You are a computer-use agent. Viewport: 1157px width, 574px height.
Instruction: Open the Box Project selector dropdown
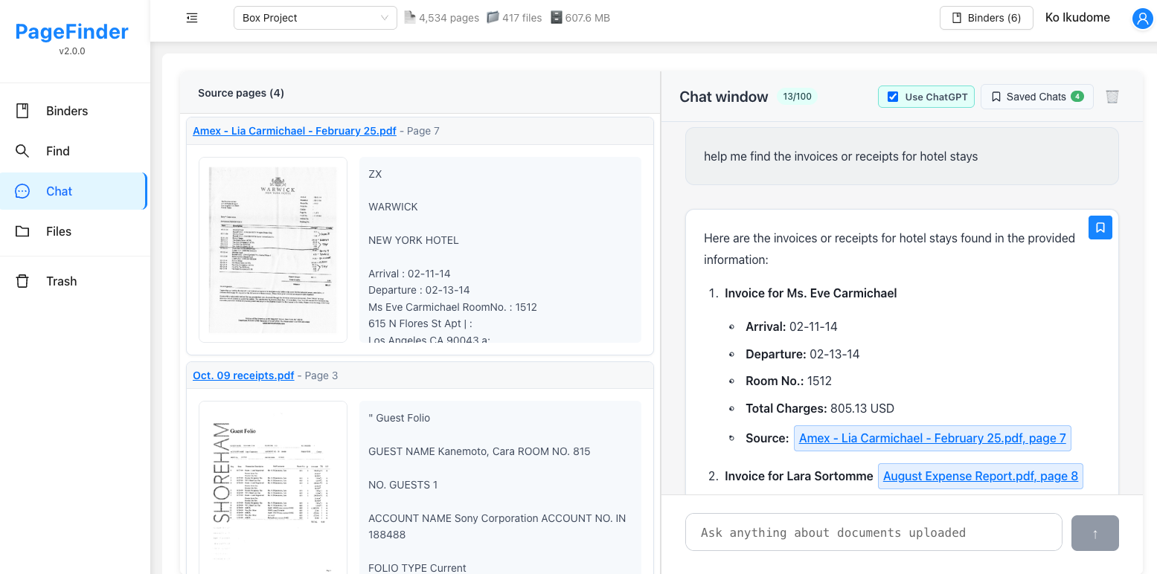tap(315, 17)
